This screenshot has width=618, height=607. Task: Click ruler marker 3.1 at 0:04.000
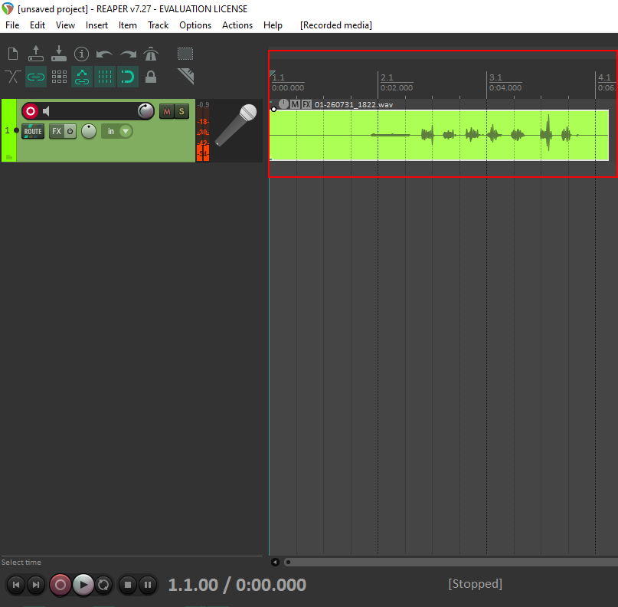[x=505, y=83]
